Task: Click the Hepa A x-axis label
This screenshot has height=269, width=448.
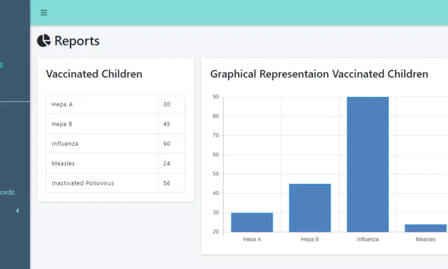Action: coord(252,239)
